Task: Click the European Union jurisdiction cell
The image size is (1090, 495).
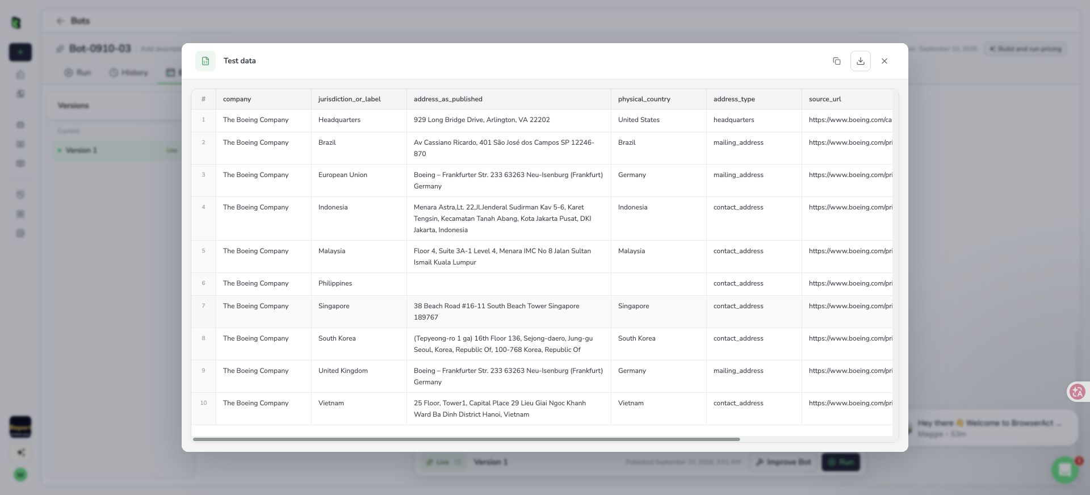Action: coord(359,181)
